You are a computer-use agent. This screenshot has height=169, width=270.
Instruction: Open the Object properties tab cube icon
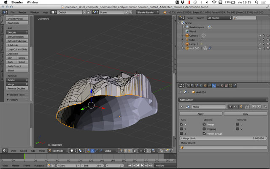coord(205,85)
